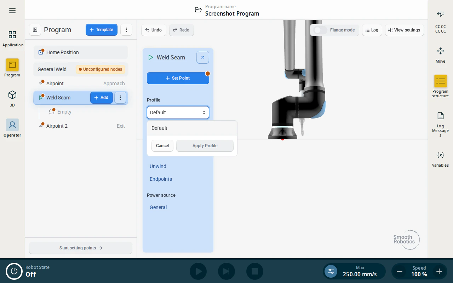
Task: Stop program execution
Action: [x=255, y=271]
